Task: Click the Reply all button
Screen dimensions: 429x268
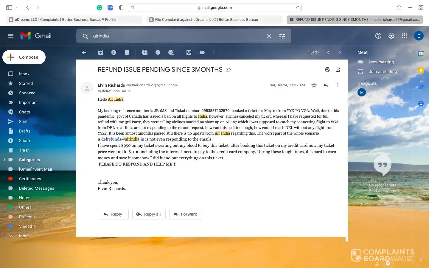Action: point(149,214)
